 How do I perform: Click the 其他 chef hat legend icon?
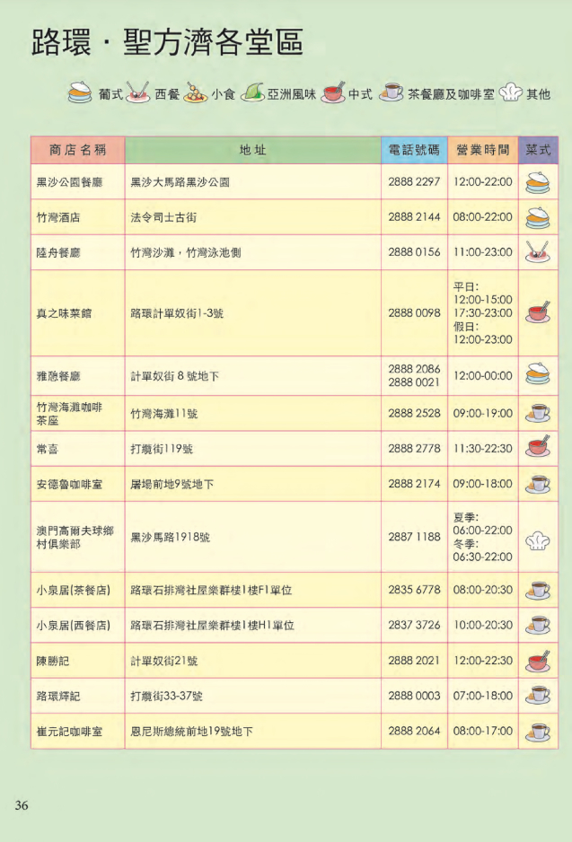coord(510,92)
